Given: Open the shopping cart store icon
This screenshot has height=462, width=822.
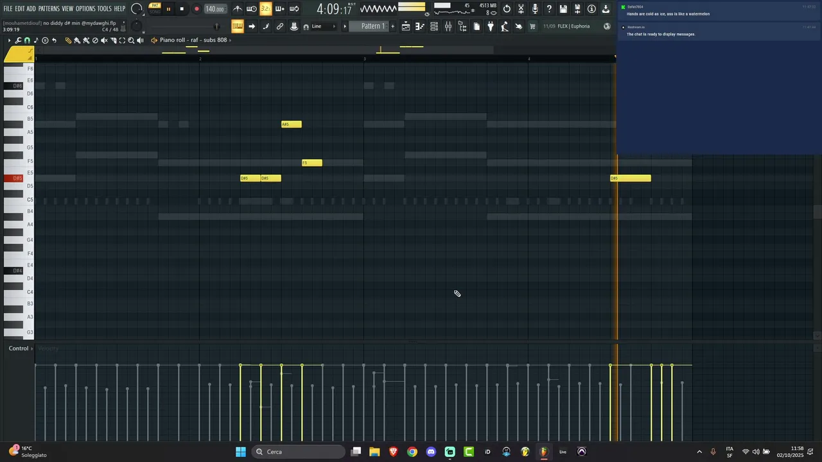Looking at the screenshot, I should point(532,26).
